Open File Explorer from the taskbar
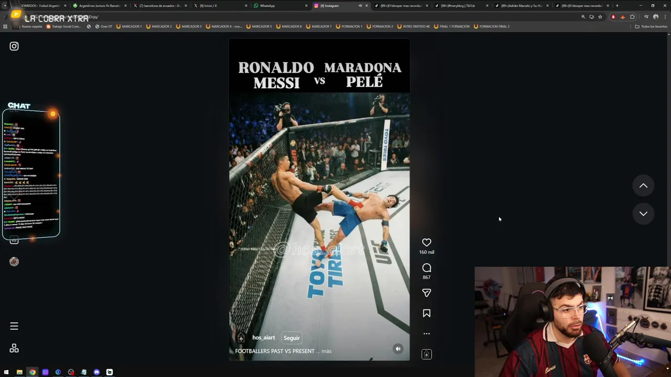Image resolution: width=671 pixels, height=377 pixels. pos(19,372)
